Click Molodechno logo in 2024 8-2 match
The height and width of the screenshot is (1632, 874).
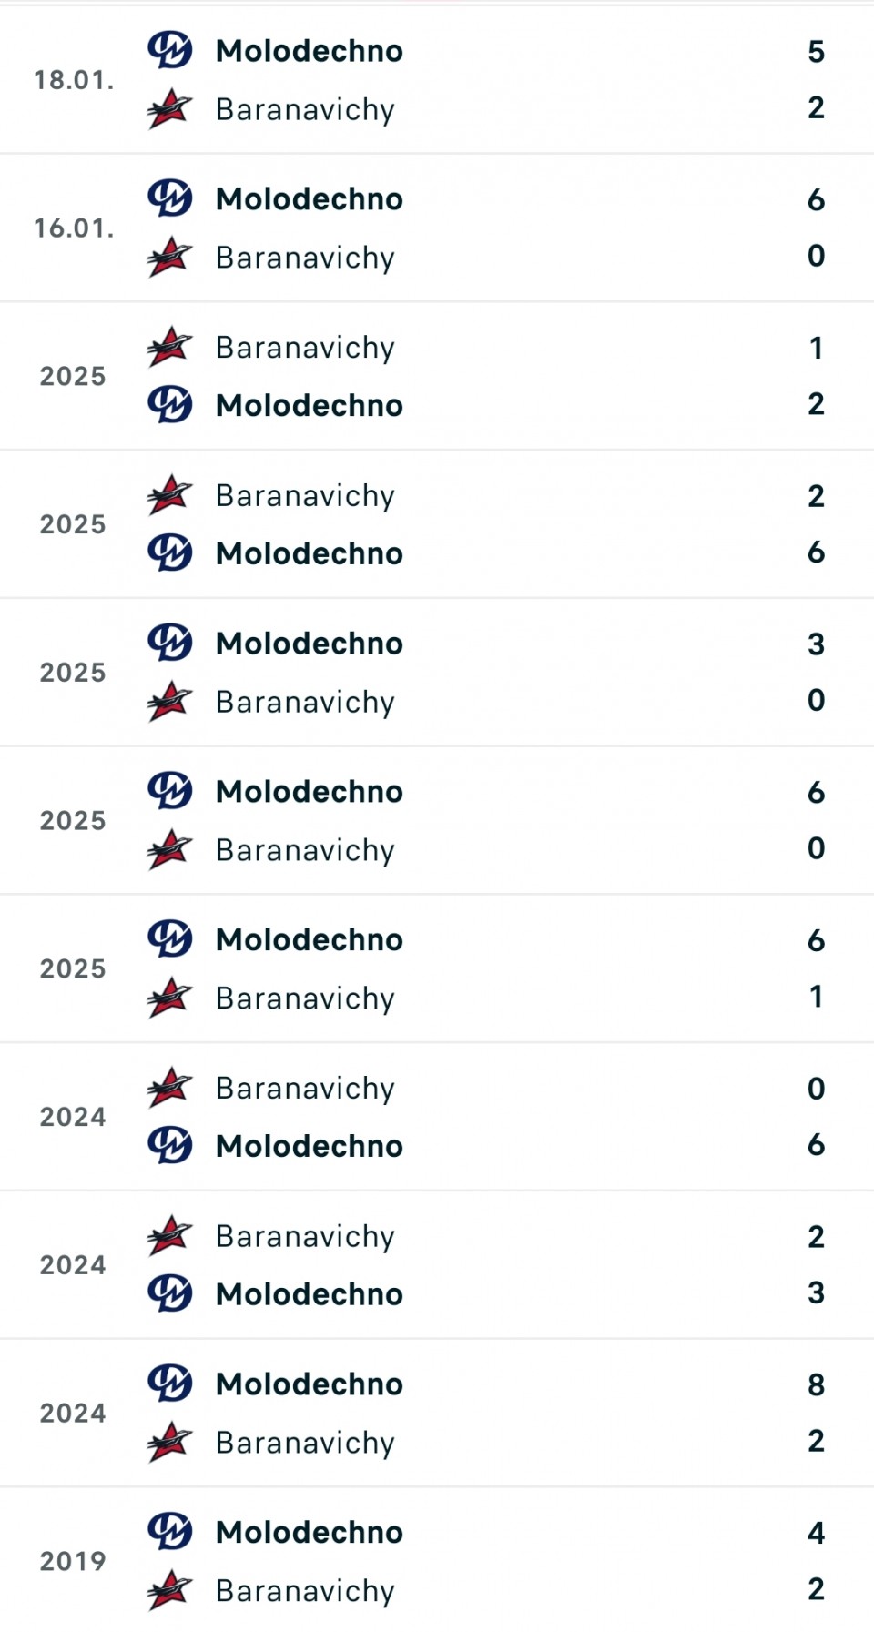tap(170, 1384)
